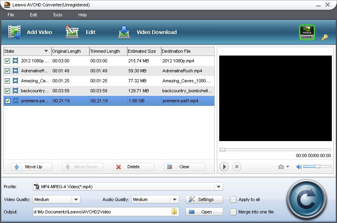
Task: Open the Video Quality dropdown
Action: point(76,199)
